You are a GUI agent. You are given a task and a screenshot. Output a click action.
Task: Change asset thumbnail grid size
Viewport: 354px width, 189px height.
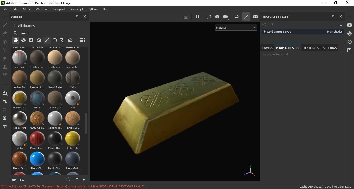pyautogui.click(x=83, y=40)
